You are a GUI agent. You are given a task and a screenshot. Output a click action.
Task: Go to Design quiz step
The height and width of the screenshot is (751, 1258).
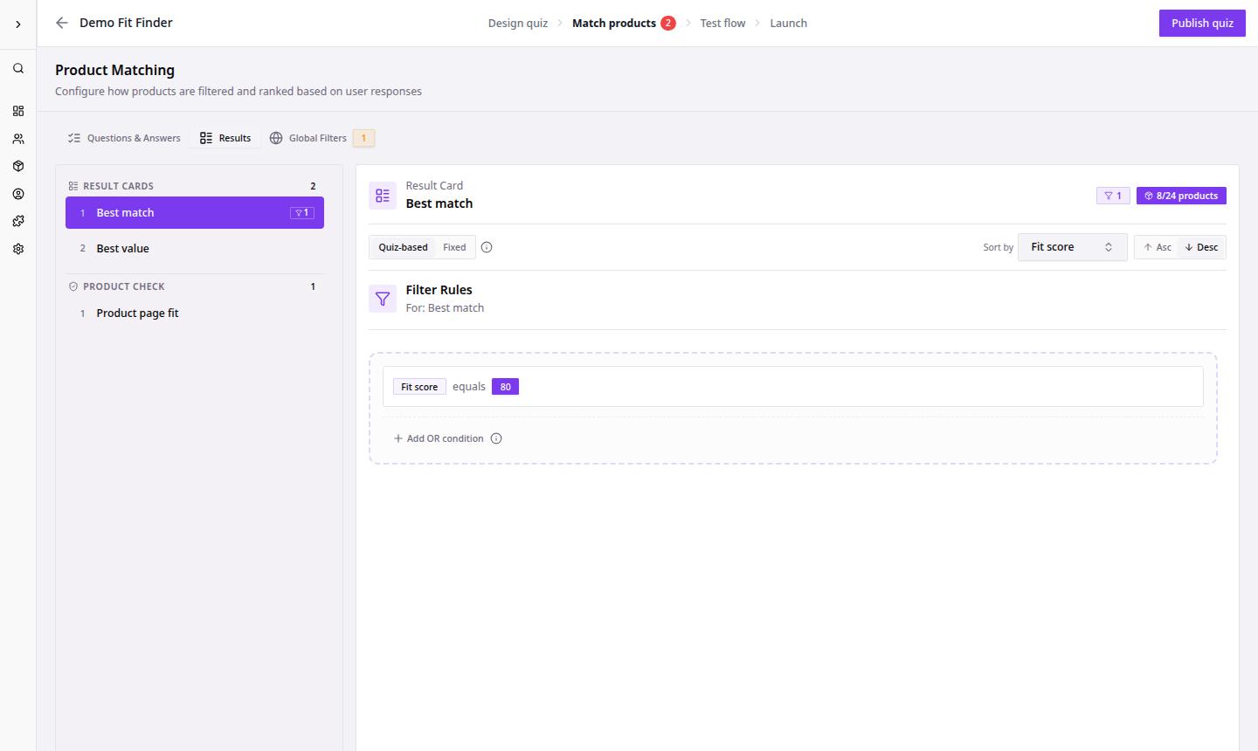[518, 23]
